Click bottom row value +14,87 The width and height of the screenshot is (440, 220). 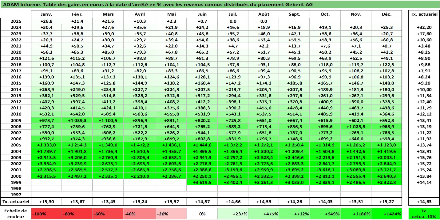tap(202, 202)
